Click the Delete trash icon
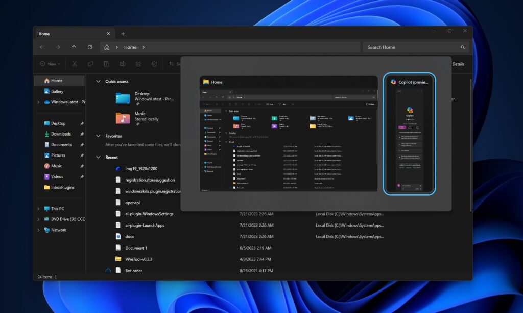 click(154, 64)
